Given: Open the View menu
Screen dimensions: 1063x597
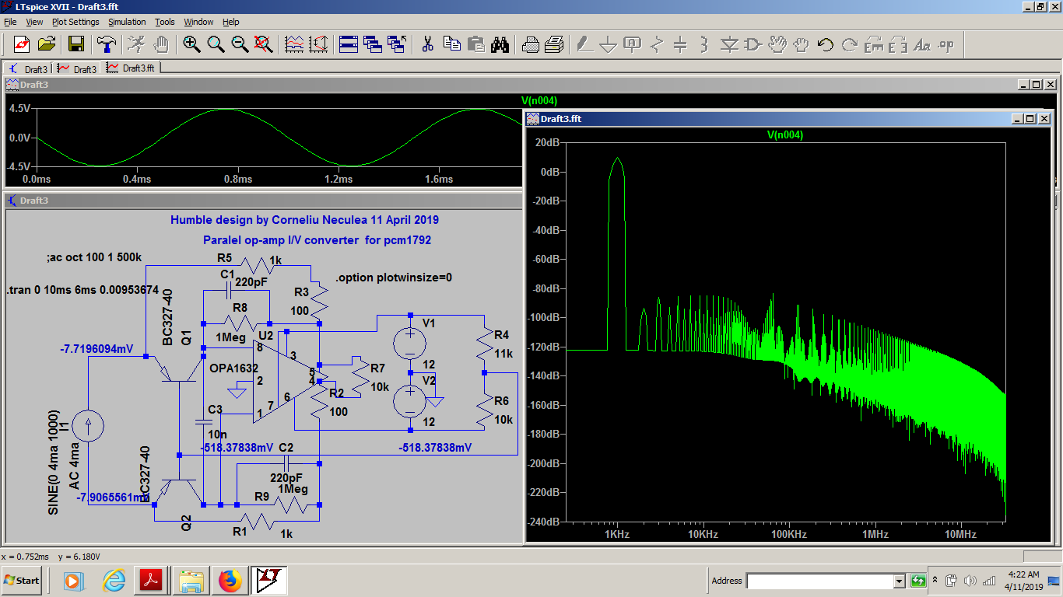Looking at the screenshot, I should tap(34, 22).
